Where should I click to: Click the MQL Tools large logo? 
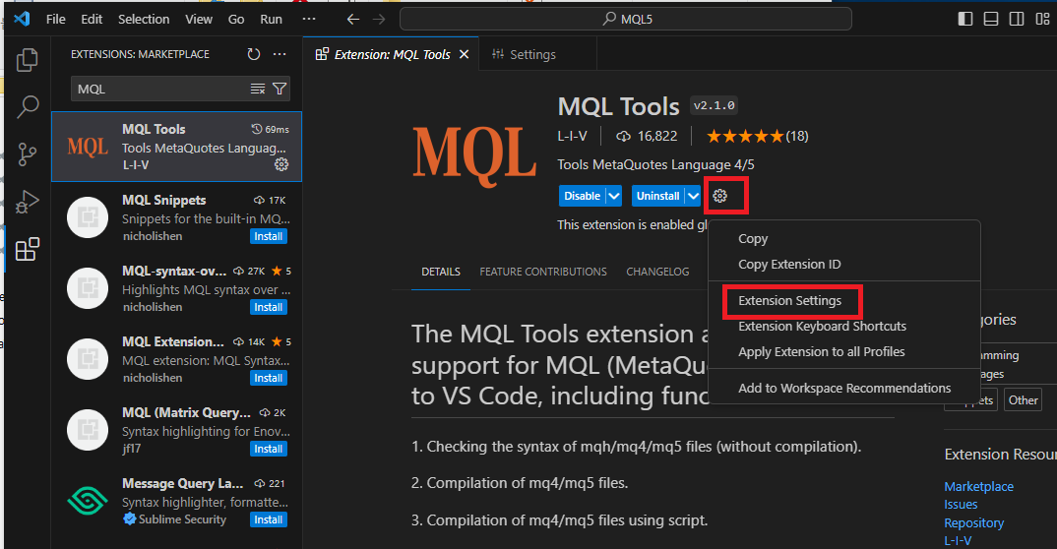coord(474,157)
